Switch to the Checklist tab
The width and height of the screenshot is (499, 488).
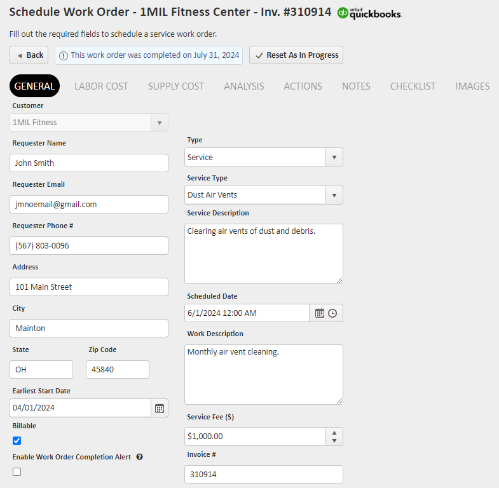pos(413,86)
